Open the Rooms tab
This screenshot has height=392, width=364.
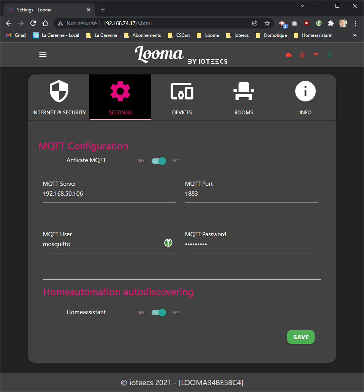(244, 97)
